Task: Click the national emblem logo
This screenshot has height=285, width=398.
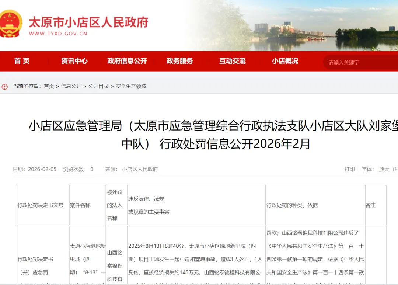Action: 11,24
